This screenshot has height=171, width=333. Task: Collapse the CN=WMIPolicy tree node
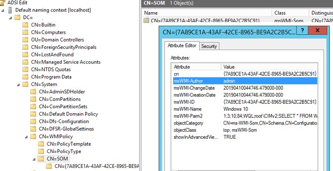point(26,137)
